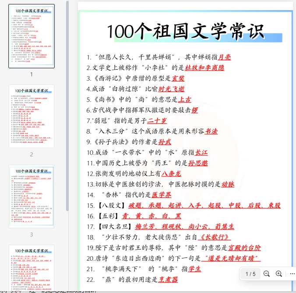296x293 pixels.
Task: Click the document title 100个祖国文学常识
Action: [x=186, y=32]
